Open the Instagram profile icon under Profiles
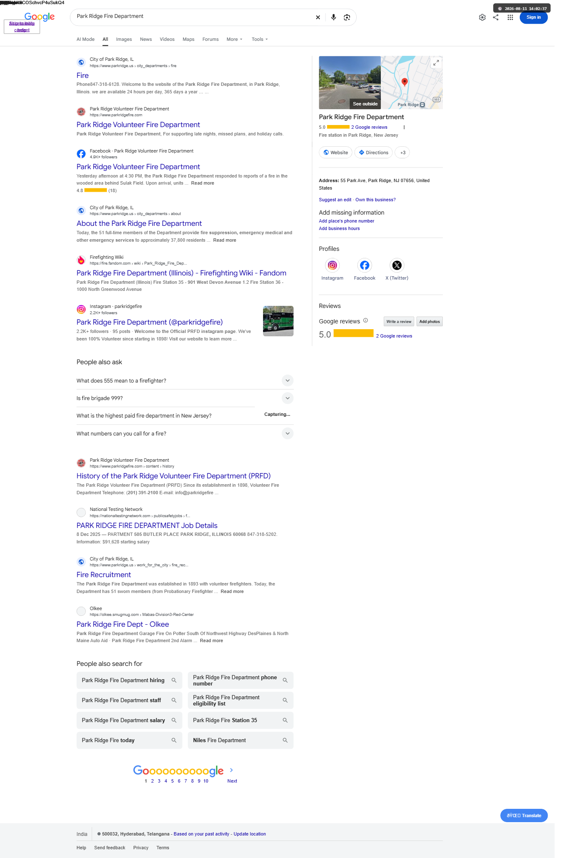This screenshot has height=858, width=561. click(x=332, y=265)
